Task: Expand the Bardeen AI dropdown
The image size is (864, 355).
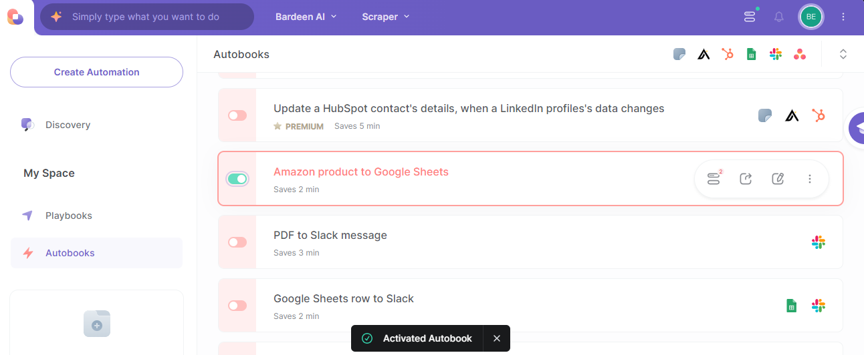Action: tap(306, 17)
